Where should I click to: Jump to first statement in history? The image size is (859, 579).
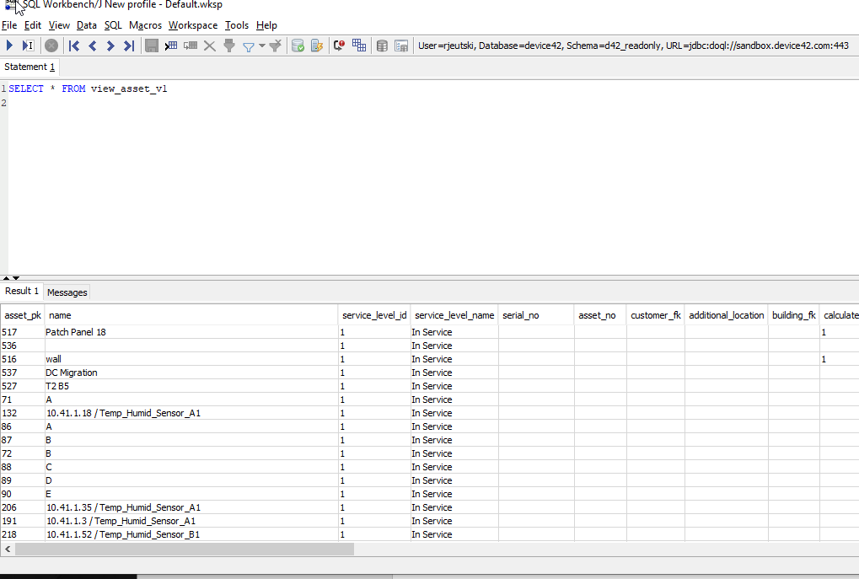[74, 46]
